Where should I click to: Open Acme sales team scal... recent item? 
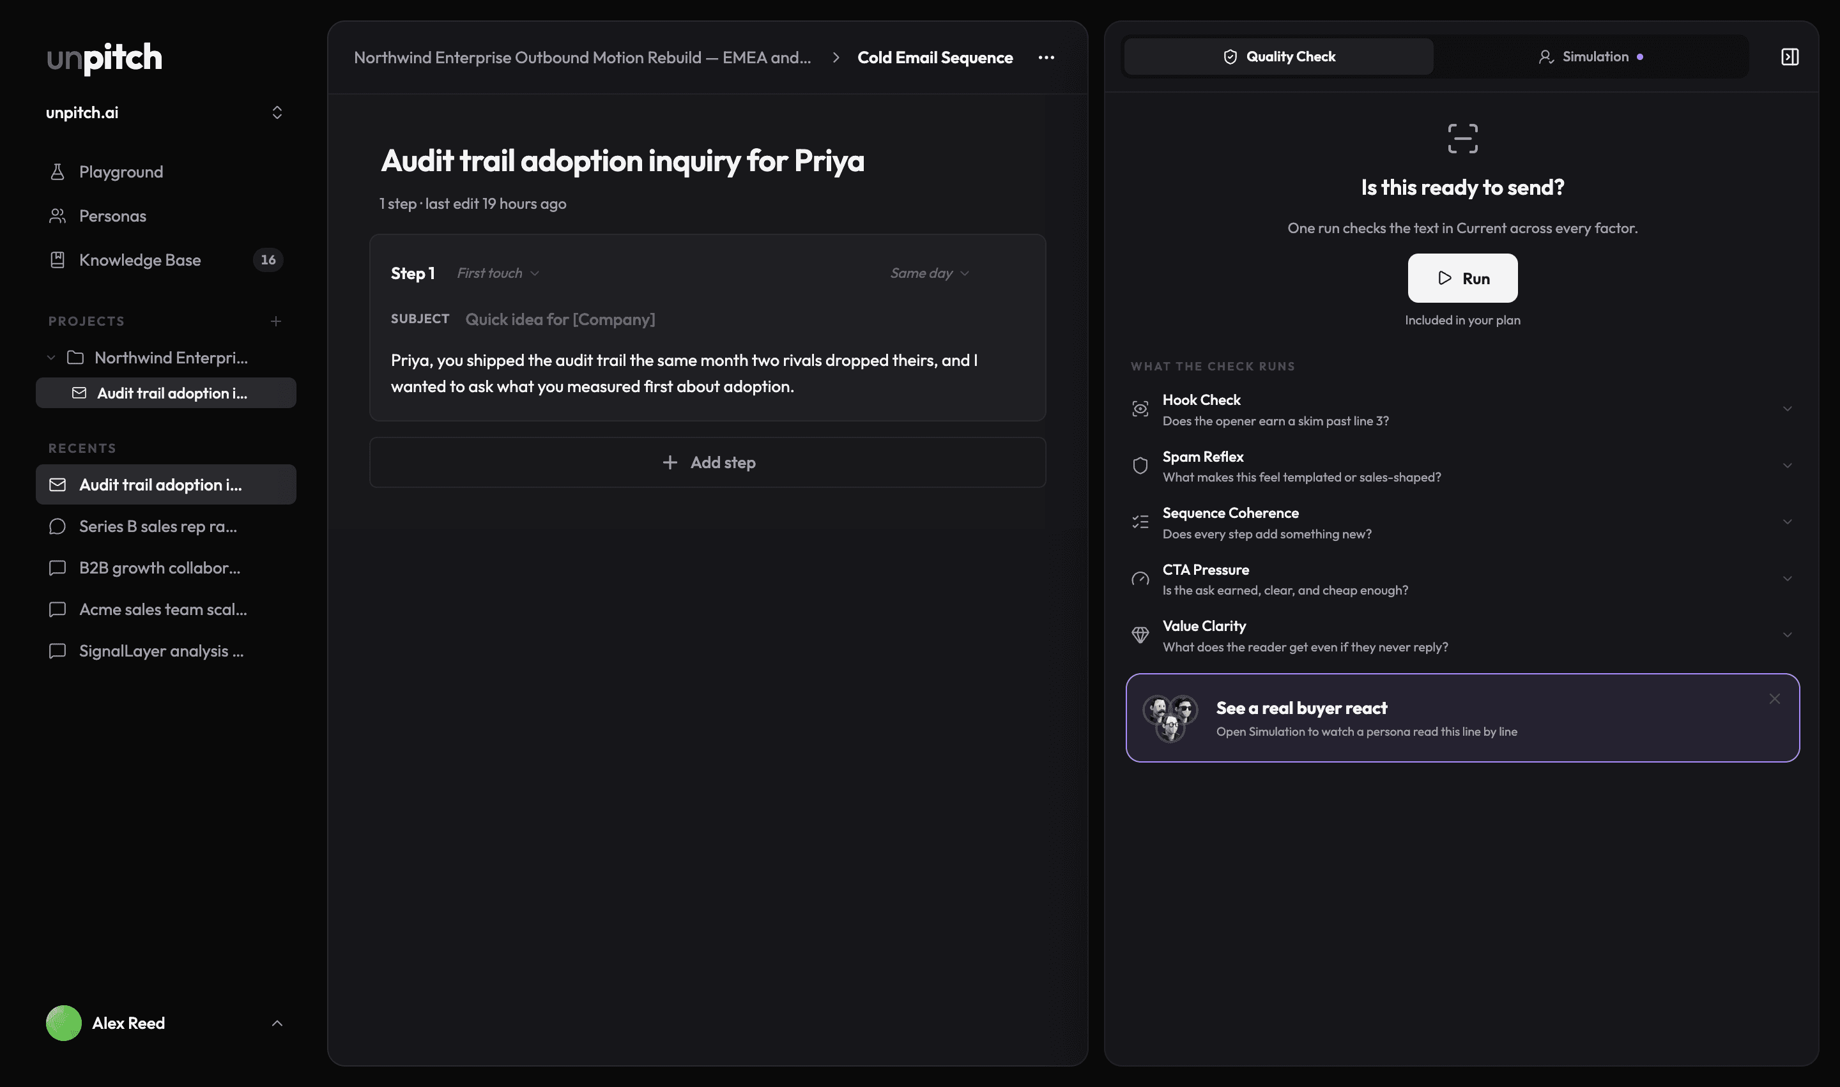click(165, 609)
